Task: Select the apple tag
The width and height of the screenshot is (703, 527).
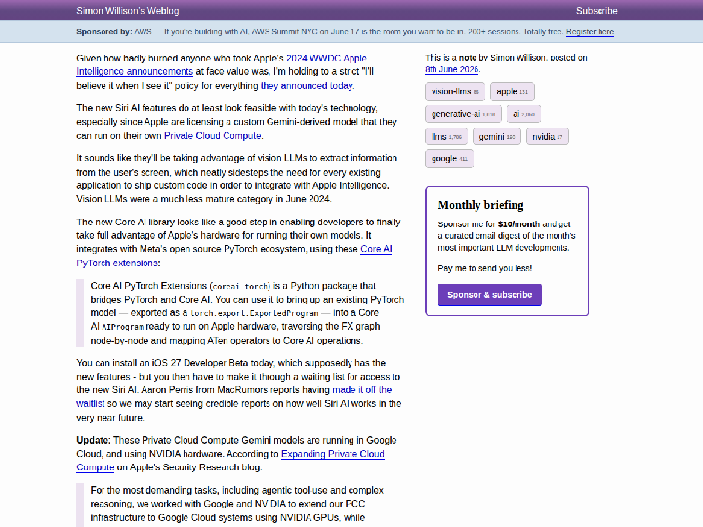Action: click(x=512, y=91)
